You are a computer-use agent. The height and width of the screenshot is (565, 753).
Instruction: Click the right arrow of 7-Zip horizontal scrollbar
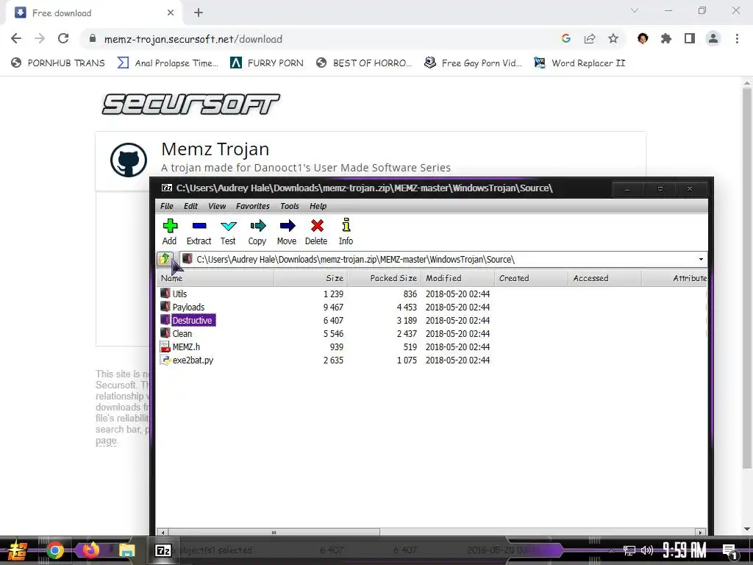pos(701,533)
